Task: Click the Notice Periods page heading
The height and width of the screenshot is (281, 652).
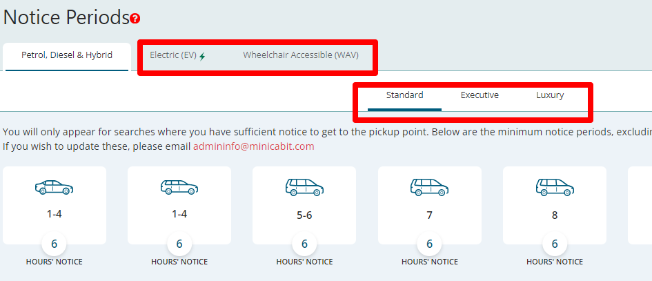Action: pos(66,17)
